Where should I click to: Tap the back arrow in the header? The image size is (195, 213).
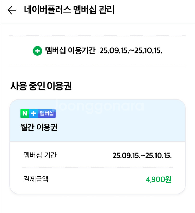pos(12,10)
